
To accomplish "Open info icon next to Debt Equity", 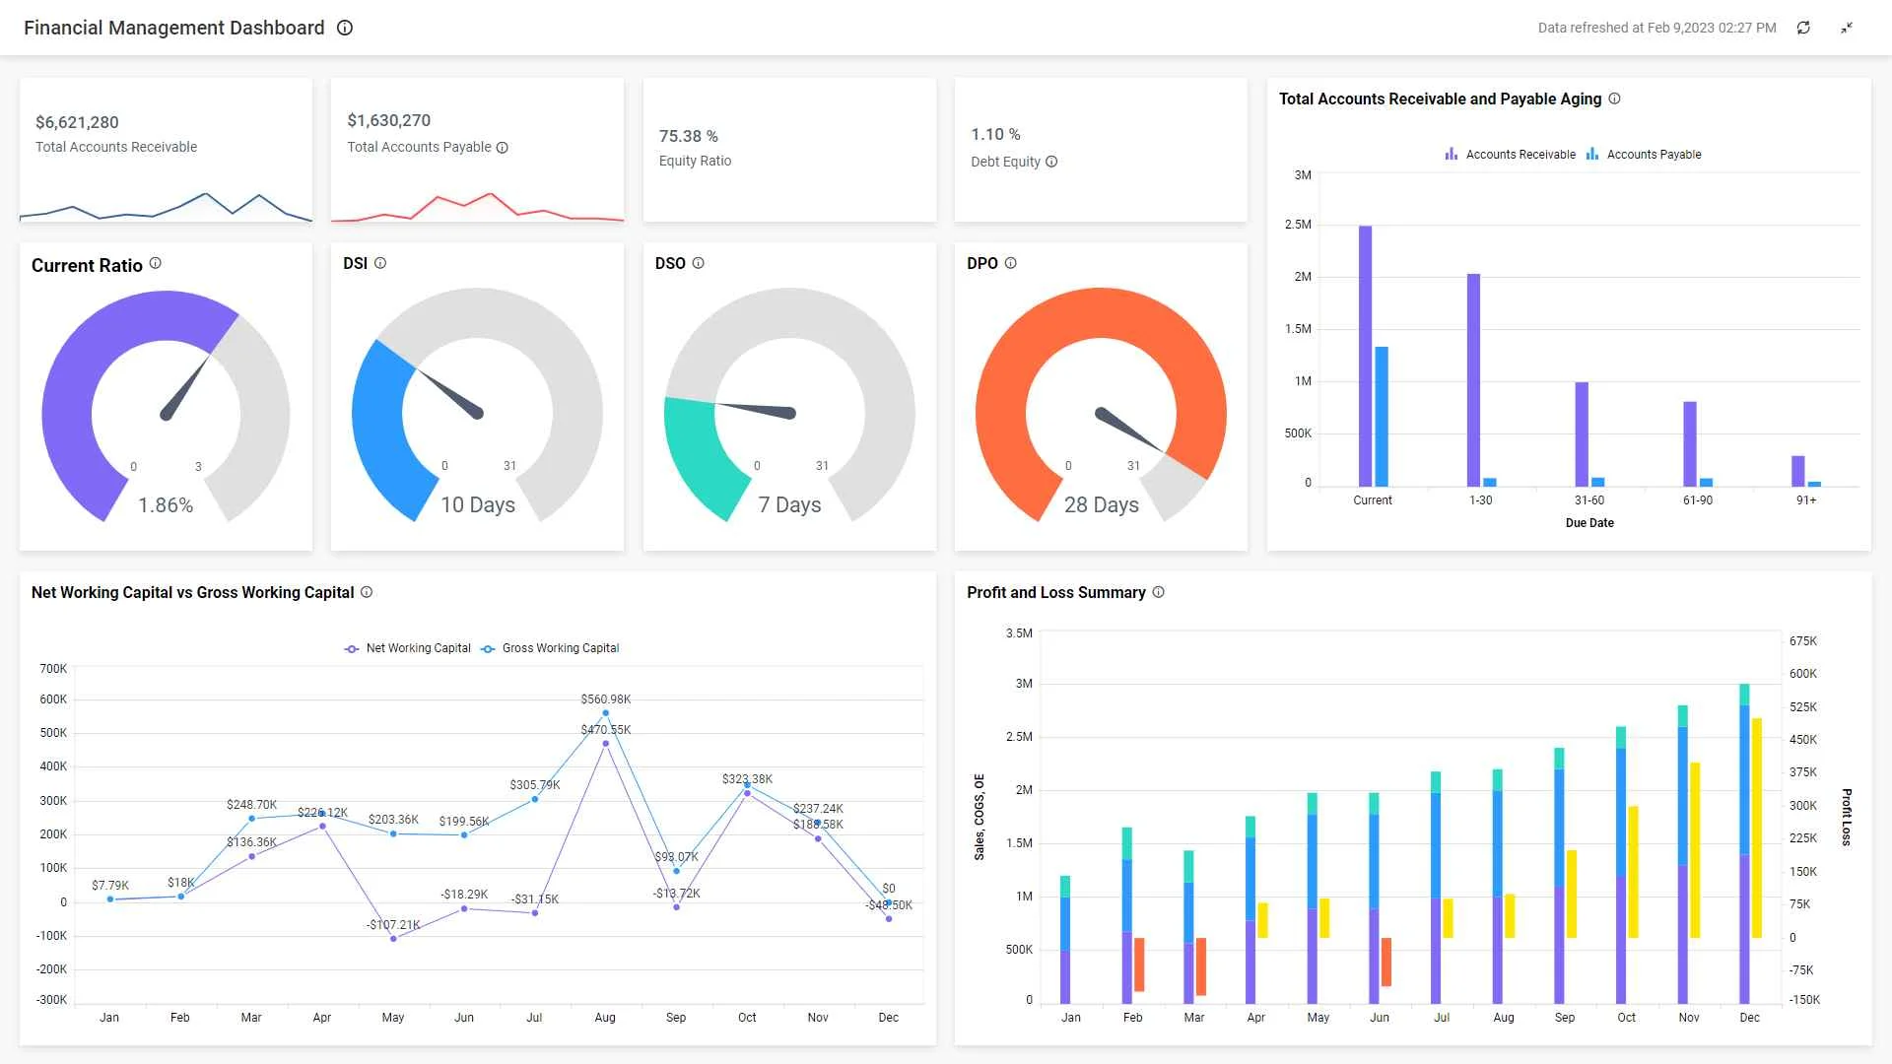I will (1051, 162).
